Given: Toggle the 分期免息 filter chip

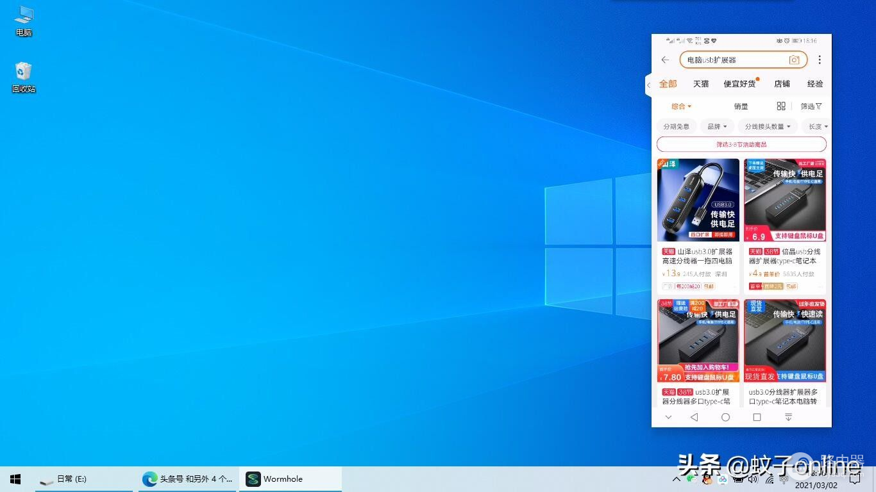Looking at the screenshot, I should pos(677,127).
